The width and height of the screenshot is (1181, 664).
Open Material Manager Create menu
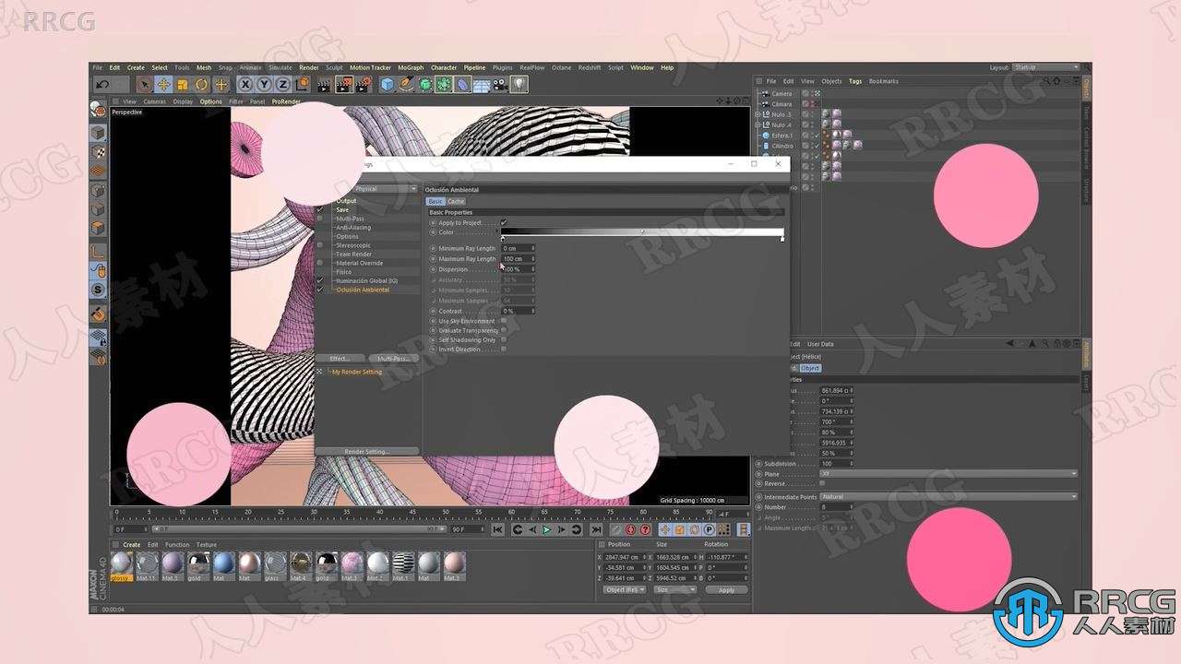click(x=132, y=544)
